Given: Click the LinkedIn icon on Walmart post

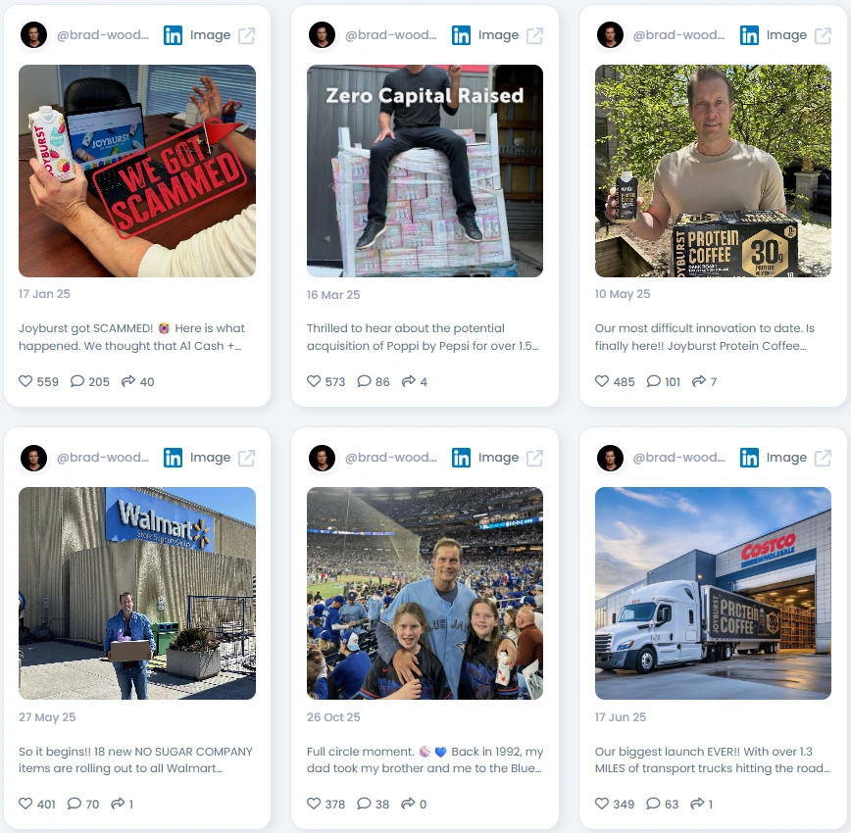Looking at the screenshot, I should click(174, 458).
